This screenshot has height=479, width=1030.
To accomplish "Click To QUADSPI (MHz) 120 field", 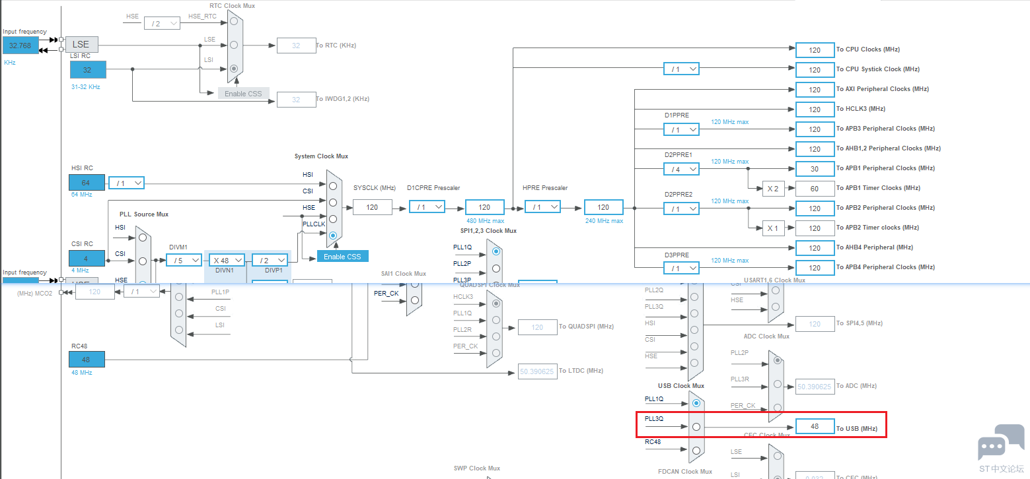I will [537, 327].
